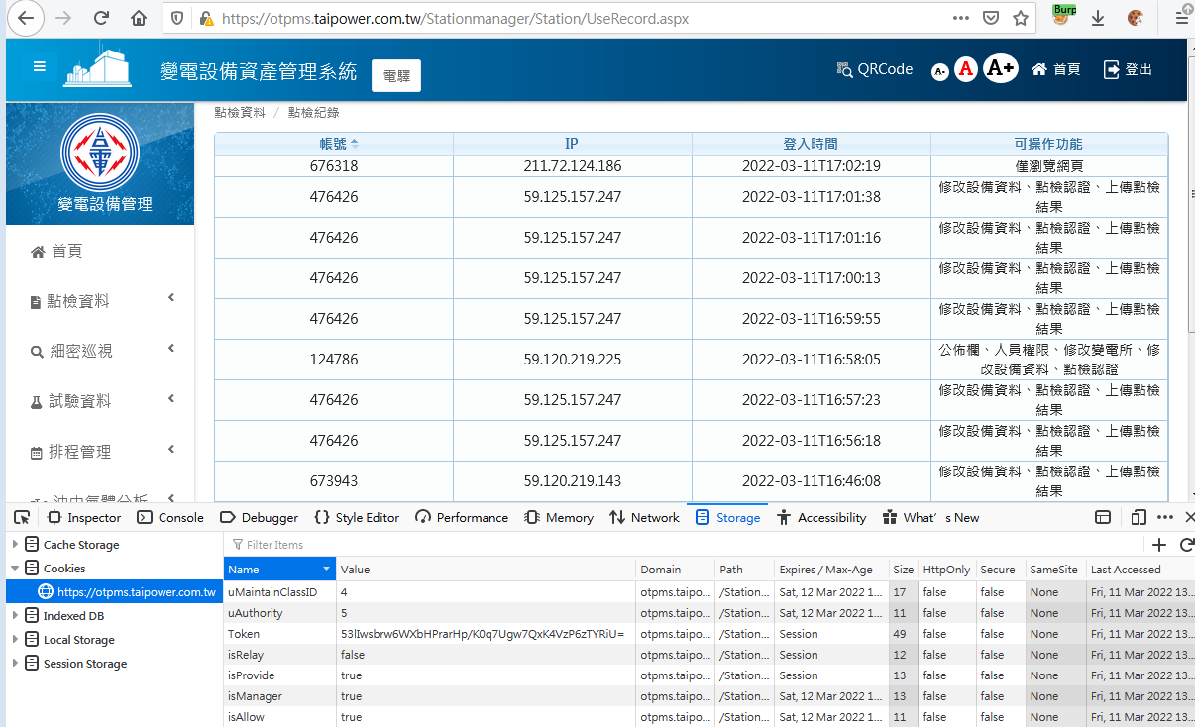Choose medium red font size A button

[x=966, y=69]
